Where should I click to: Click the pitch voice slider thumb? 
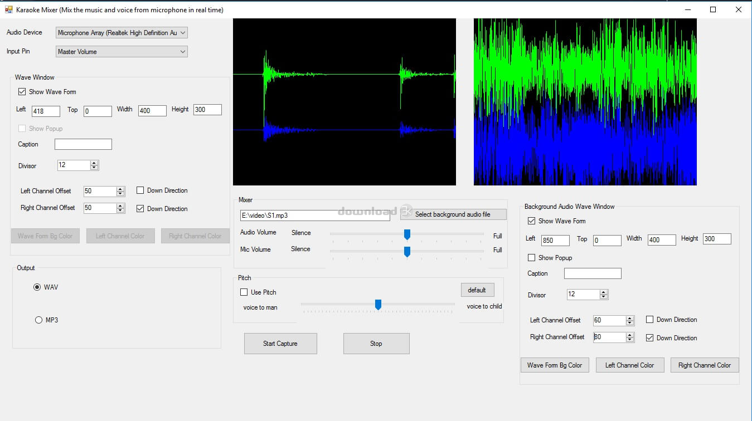pyautogui.click(x=378, y=305)
